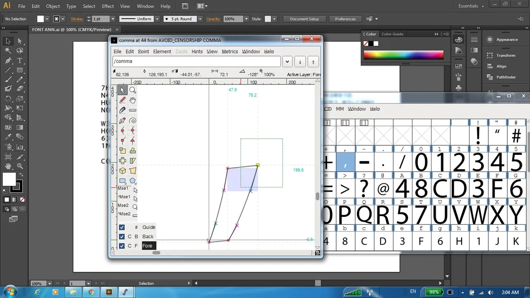Viewport: 530px width, 298px height.
Task: Select the freehand draw tool
Action: point(123,100)
